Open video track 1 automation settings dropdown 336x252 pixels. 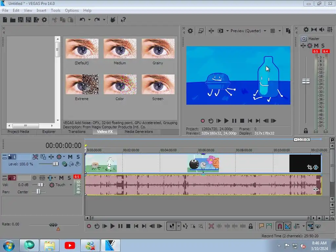point(64,157)
